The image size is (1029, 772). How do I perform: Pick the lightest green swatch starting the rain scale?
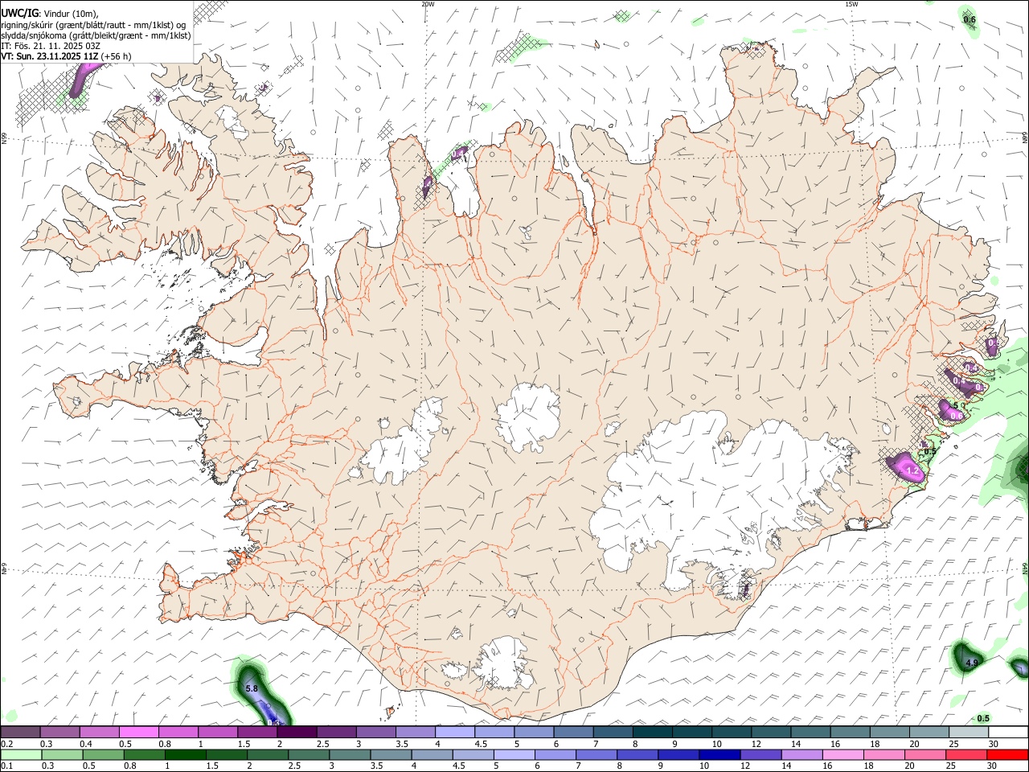pos(20,754)
